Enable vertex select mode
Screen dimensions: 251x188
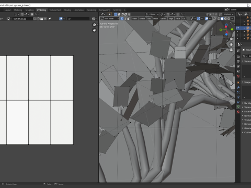(122, 19)
